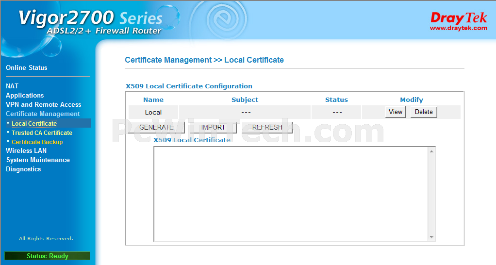
Task: Click the bullet icon beside Certificate Backup
Action: (x=8, y=141)
